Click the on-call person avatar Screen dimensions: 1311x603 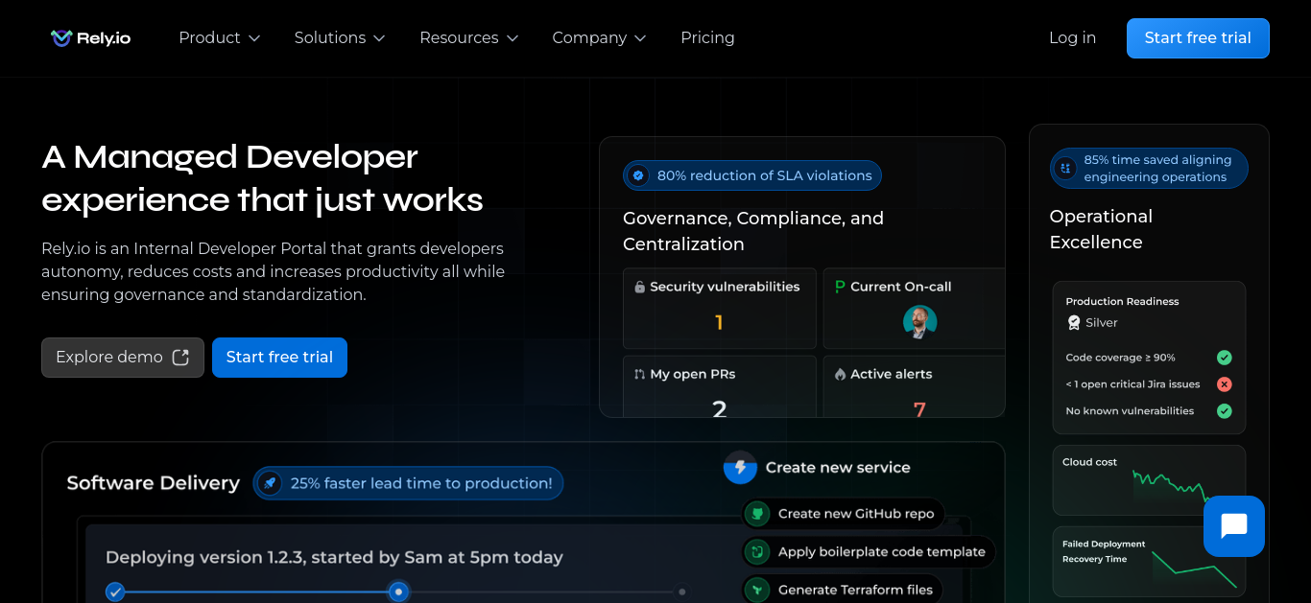click(x=919, y=322)
